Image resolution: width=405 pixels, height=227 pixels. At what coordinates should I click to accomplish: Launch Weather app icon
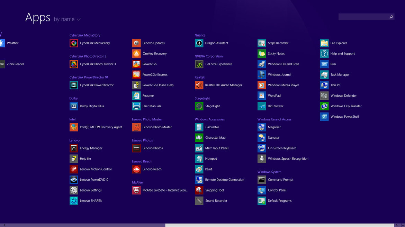(2, 43)
